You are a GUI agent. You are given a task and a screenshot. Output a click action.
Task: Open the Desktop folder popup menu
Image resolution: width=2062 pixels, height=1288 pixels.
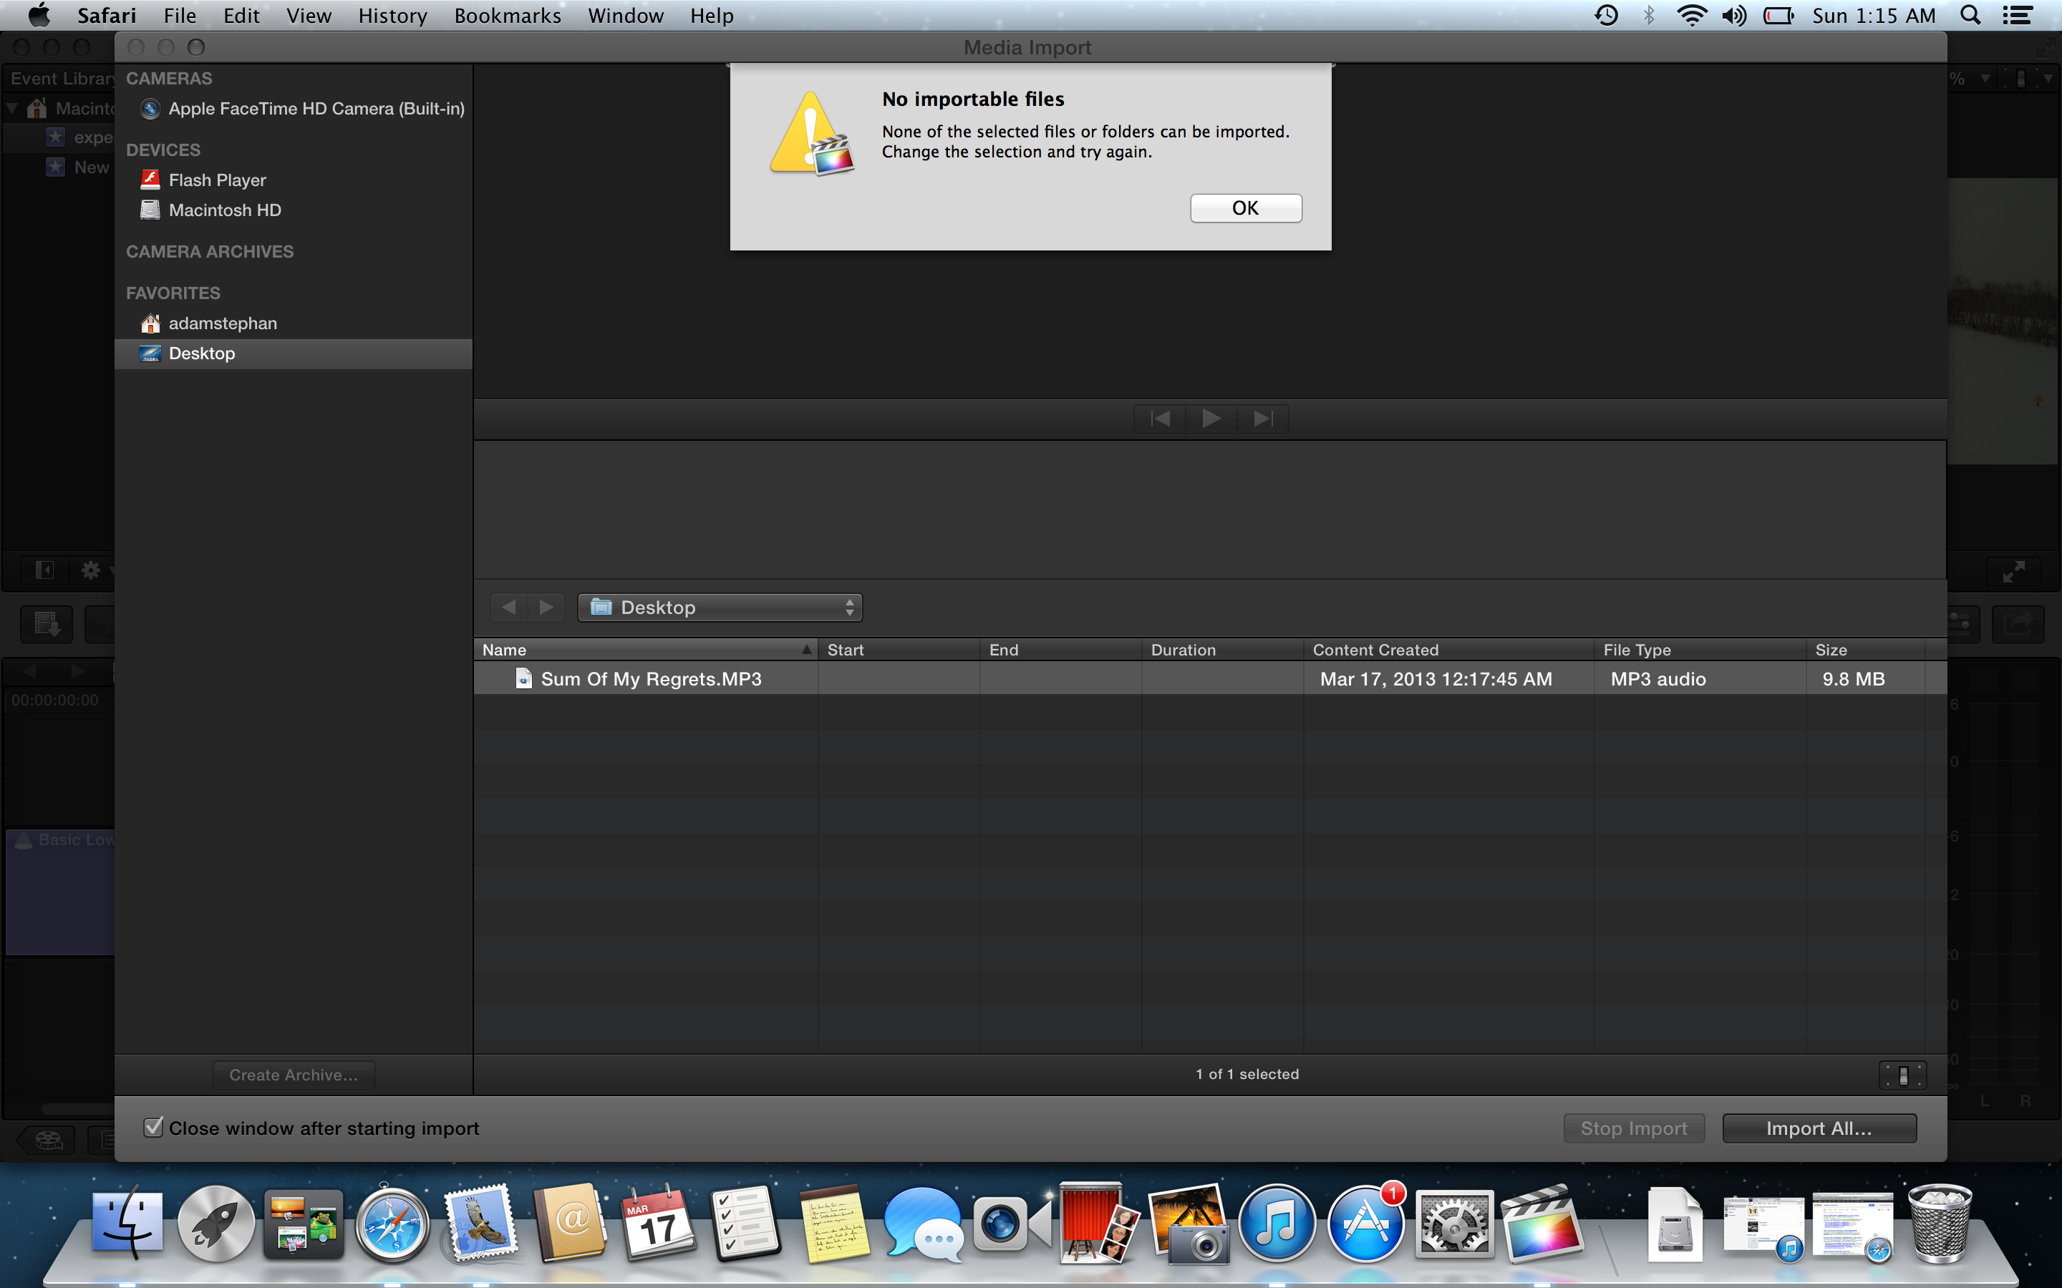pyautogui.click(x=719, y=607)
